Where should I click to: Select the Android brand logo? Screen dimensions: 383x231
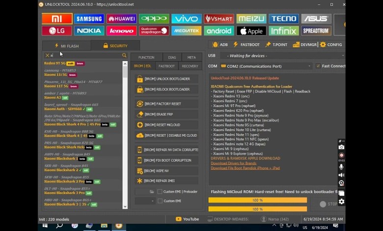coord(219,31)
